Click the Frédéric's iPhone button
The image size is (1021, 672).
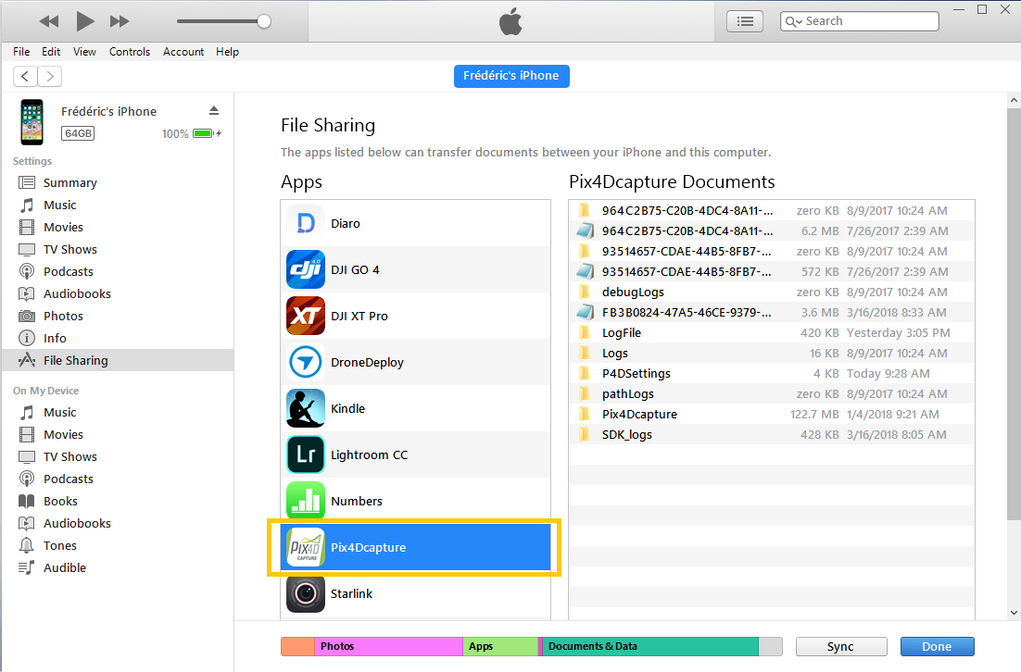pyautogui.click(x=511, y=76)
